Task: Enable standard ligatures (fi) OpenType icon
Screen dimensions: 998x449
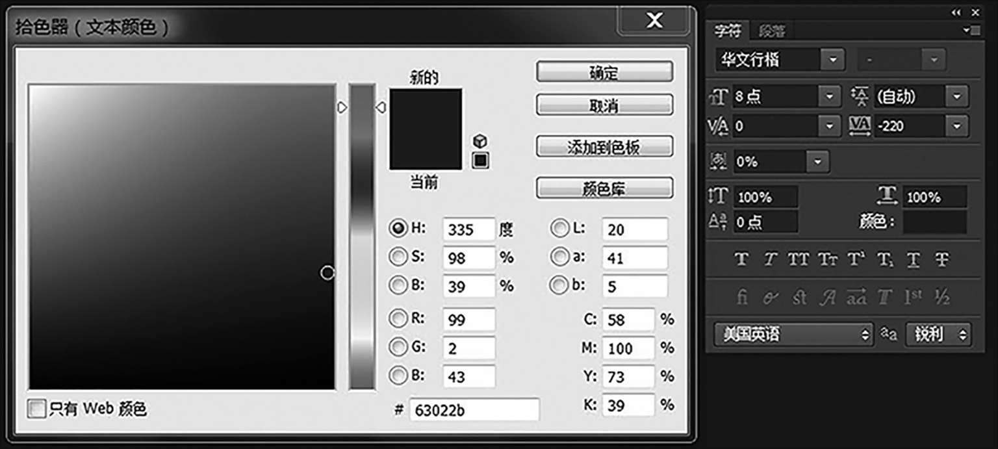Action: coord(742,297)
